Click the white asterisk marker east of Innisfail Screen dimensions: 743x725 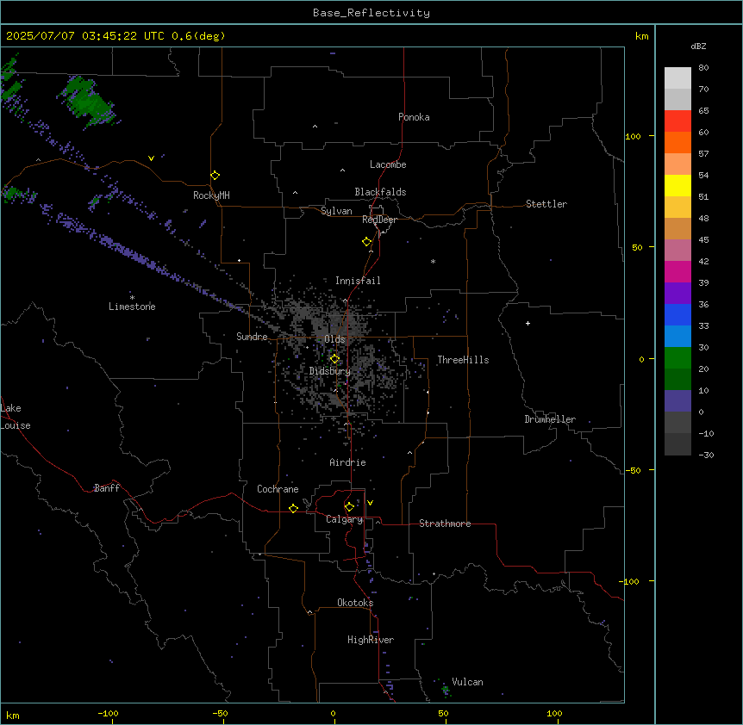click(433, 261)
